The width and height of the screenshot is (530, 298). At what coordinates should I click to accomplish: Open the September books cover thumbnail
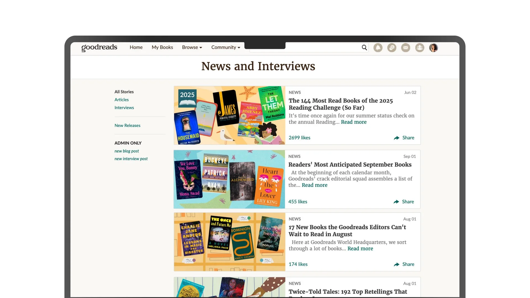click(x=229, y=179)
